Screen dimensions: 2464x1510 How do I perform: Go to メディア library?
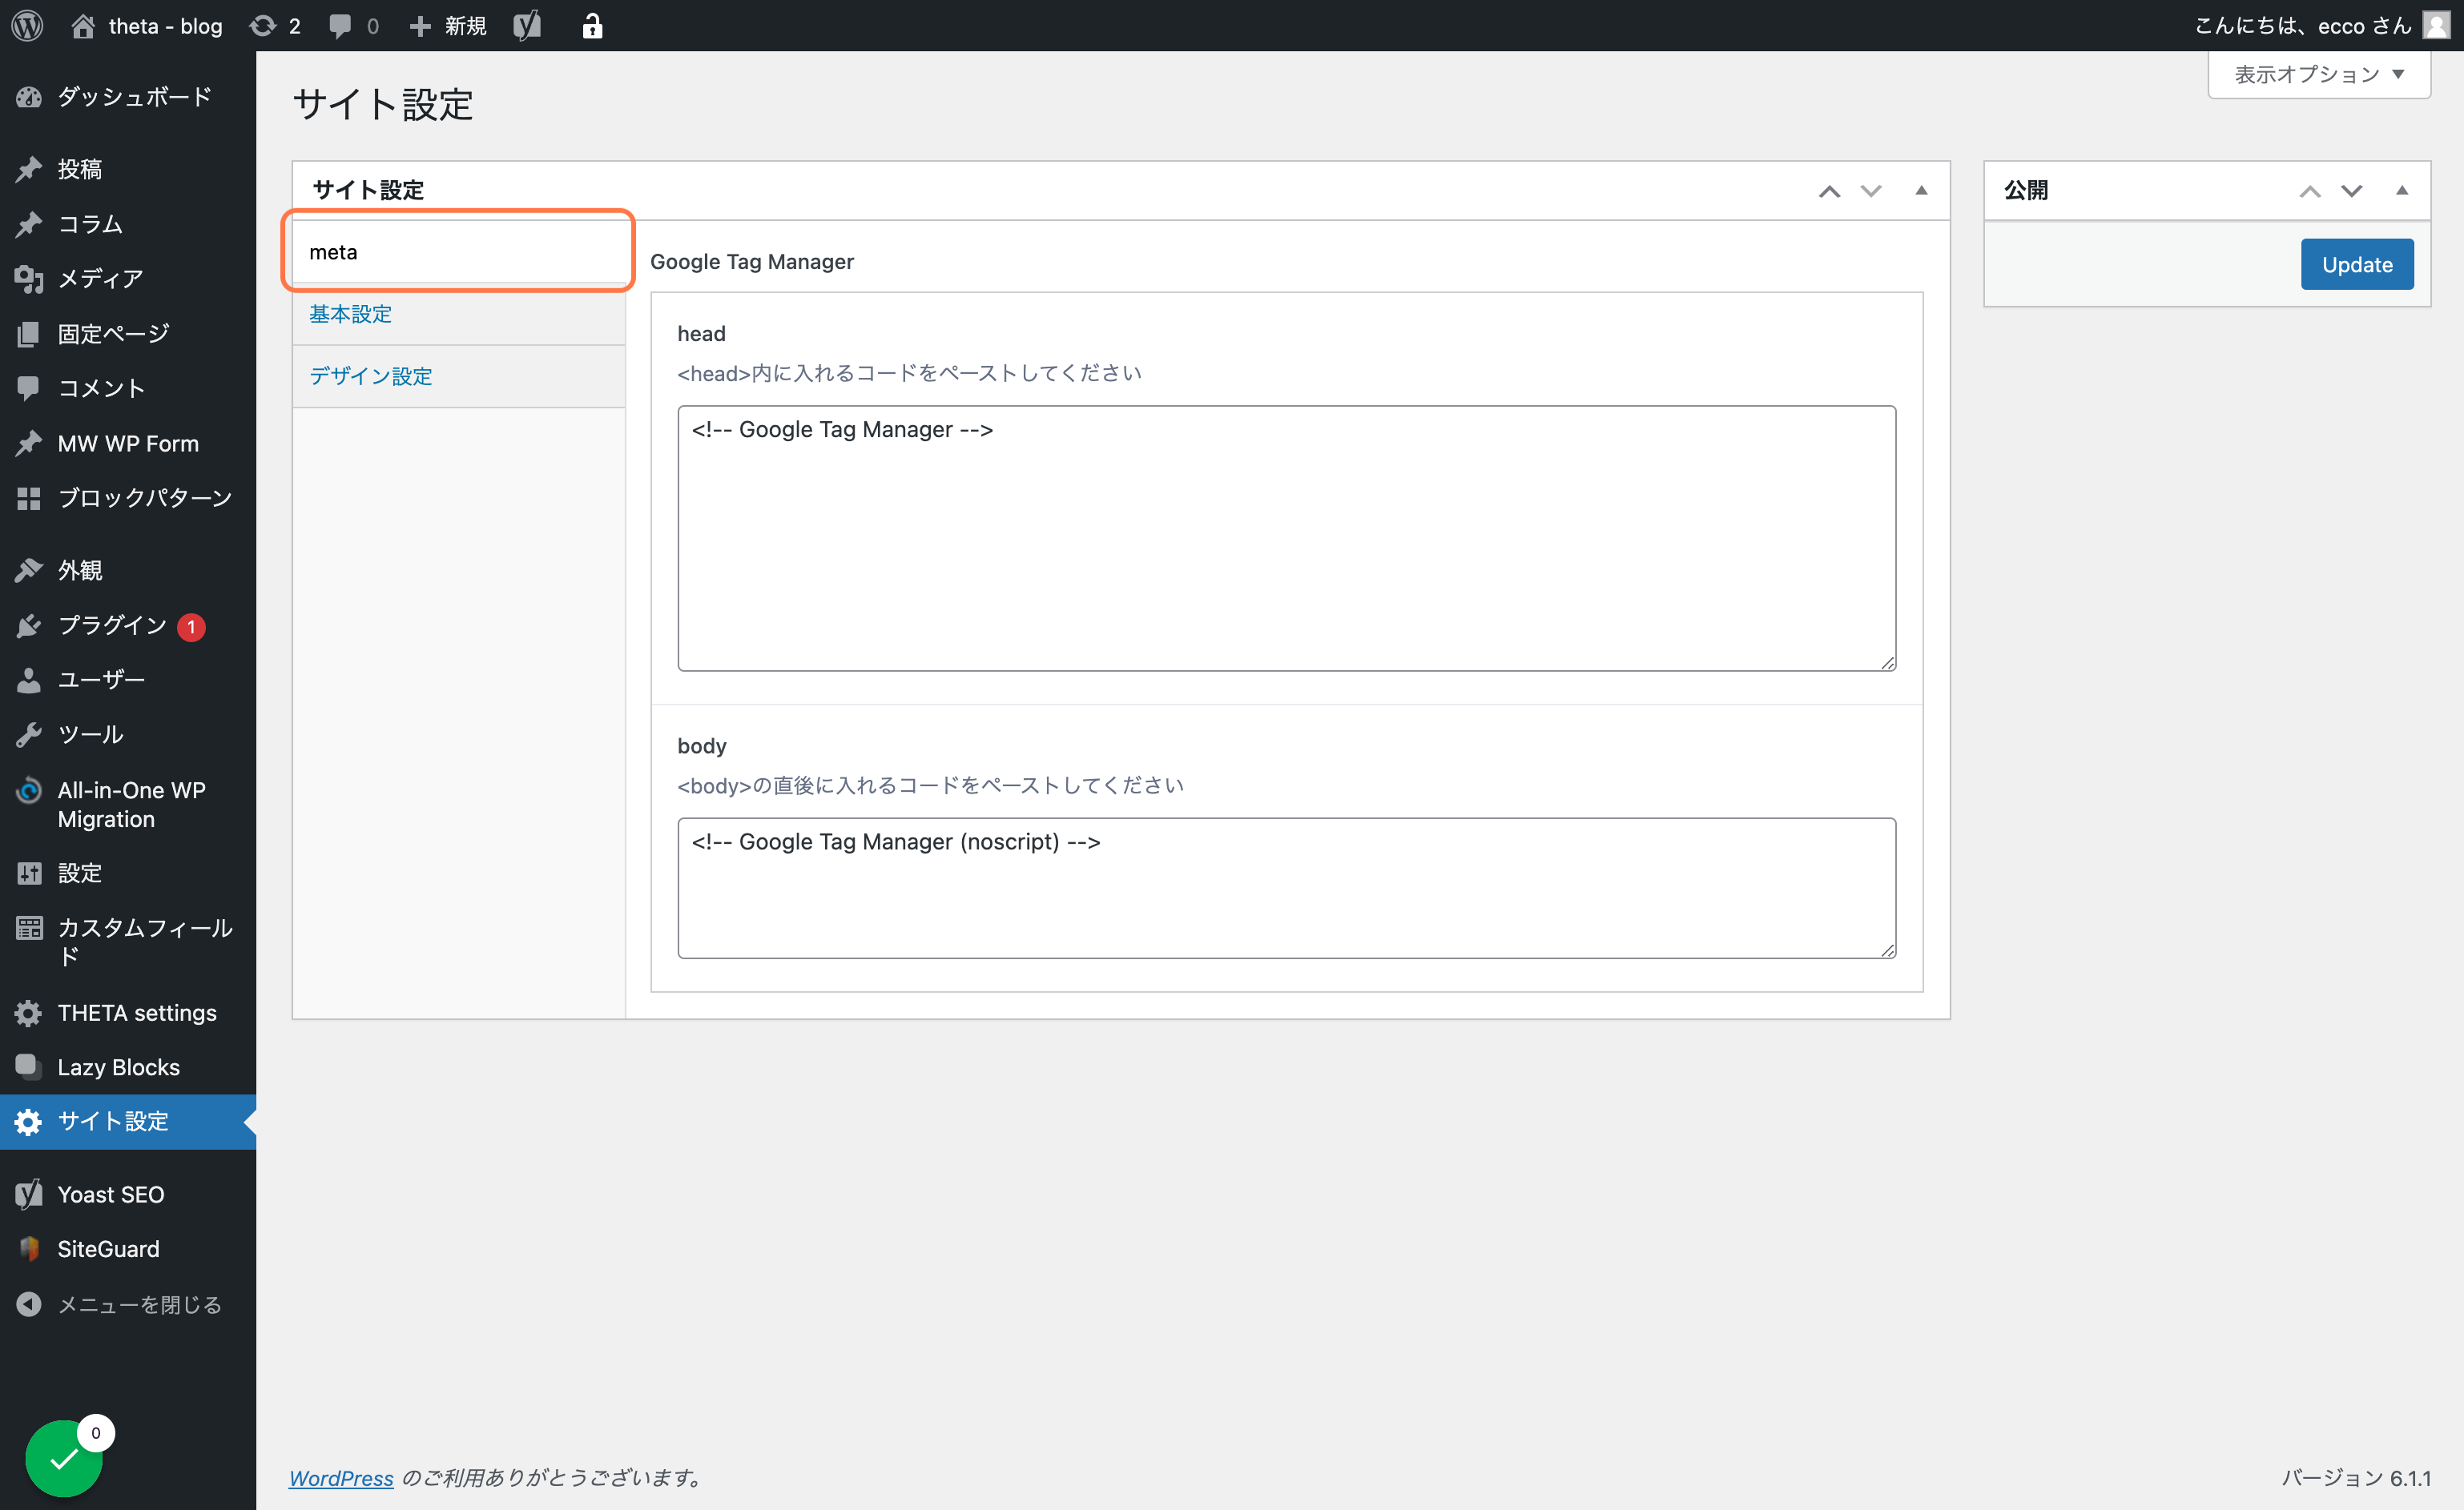click(128, 279)
